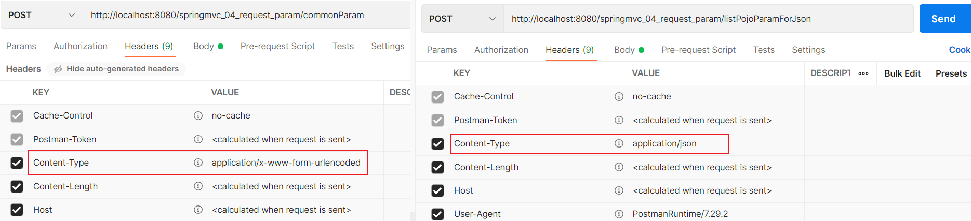Click Bulk Edit in headers table

(x=902, y=73)
